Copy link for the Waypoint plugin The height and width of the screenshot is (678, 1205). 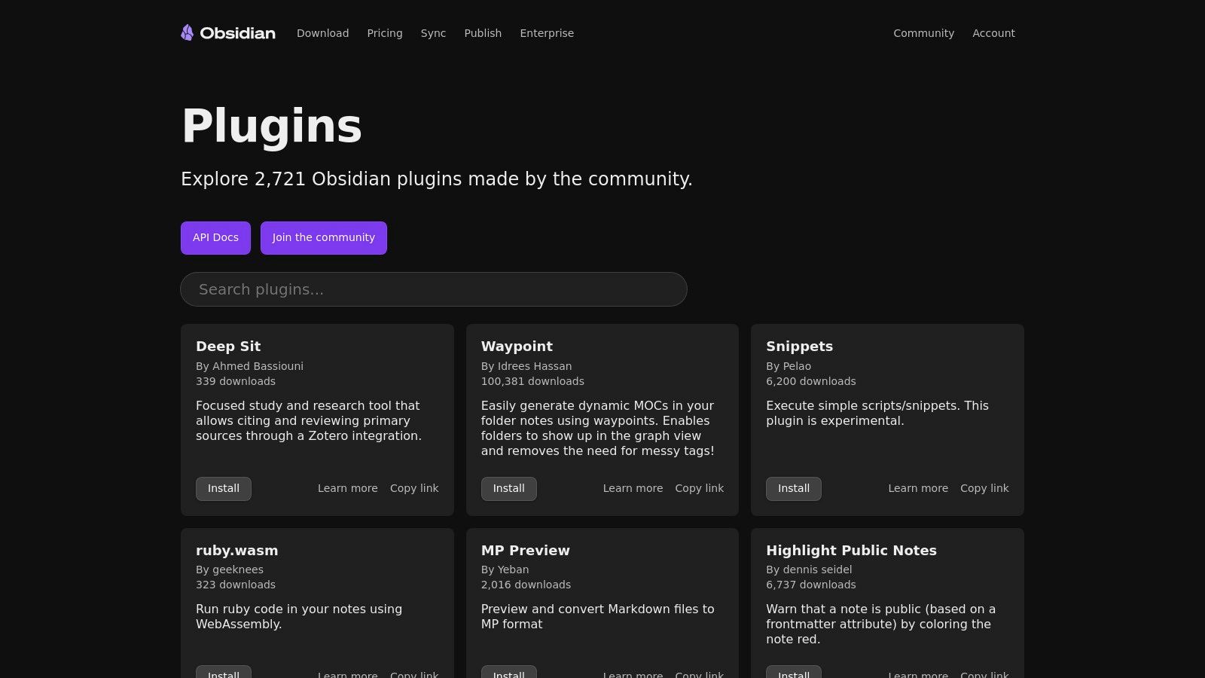699,488
